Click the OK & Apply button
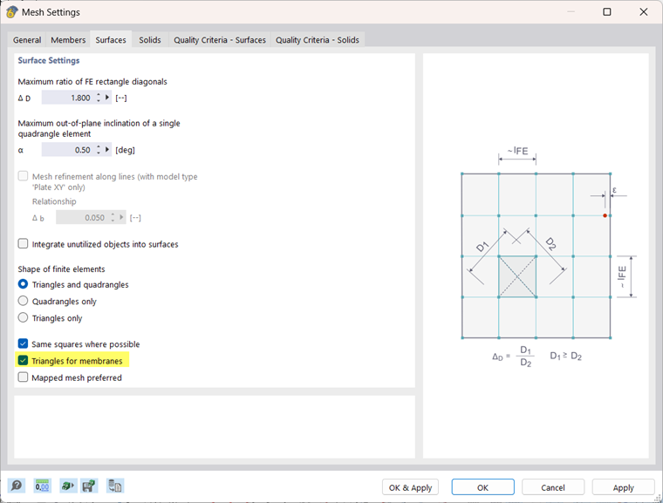Screen dimensions: 663x503 (x=411, y=487)
